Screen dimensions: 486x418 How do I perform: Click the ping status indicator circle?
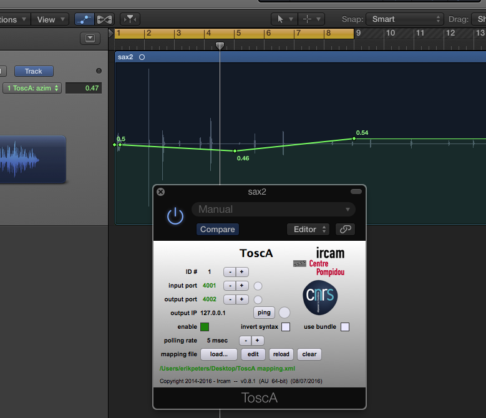click(x=284, y=313)
